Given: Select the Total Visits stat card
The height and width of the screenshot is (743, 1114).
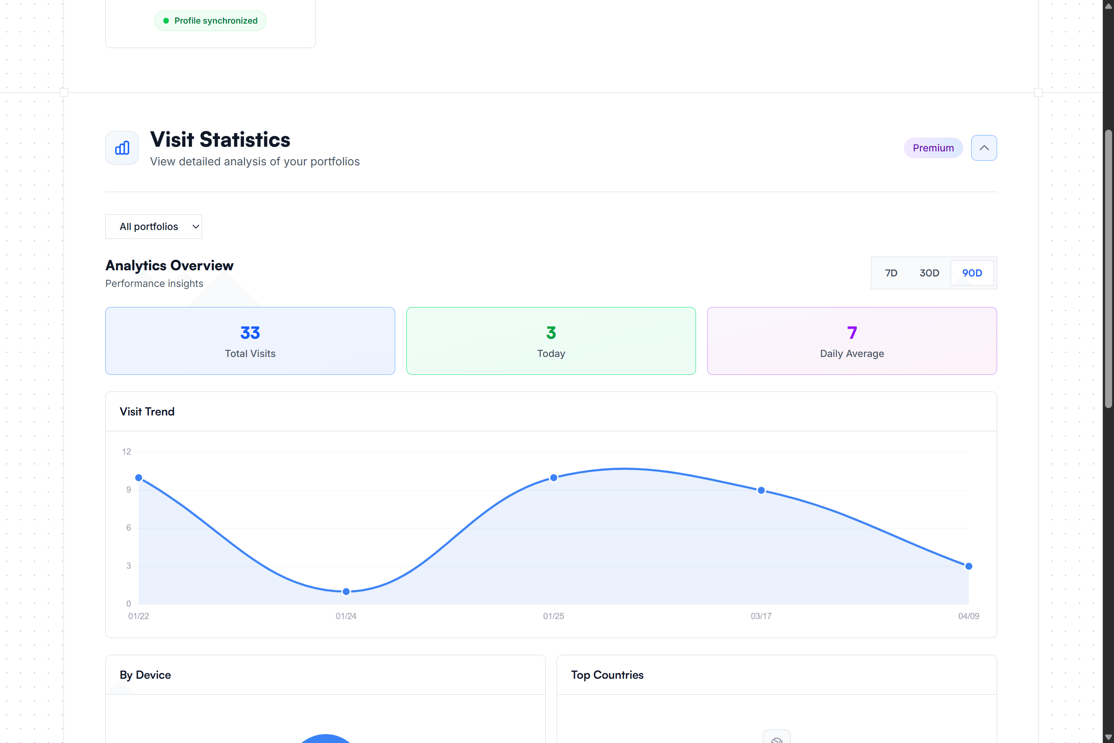Looking at the screenshot, I should point(250,341).
